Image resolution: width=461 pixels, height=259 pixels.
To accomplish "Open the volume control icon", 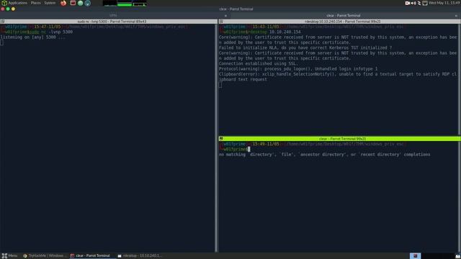I will (413, 3).
